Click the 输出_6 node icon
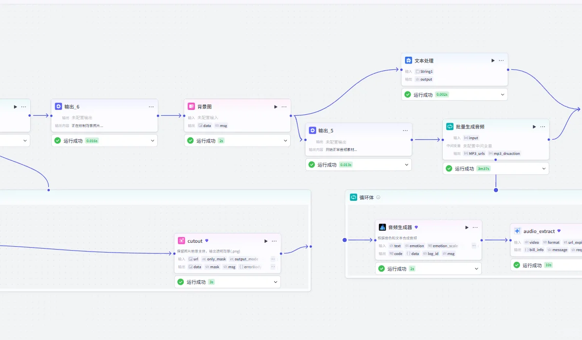Viewport: 582px width, 340px height. [58, 106]
